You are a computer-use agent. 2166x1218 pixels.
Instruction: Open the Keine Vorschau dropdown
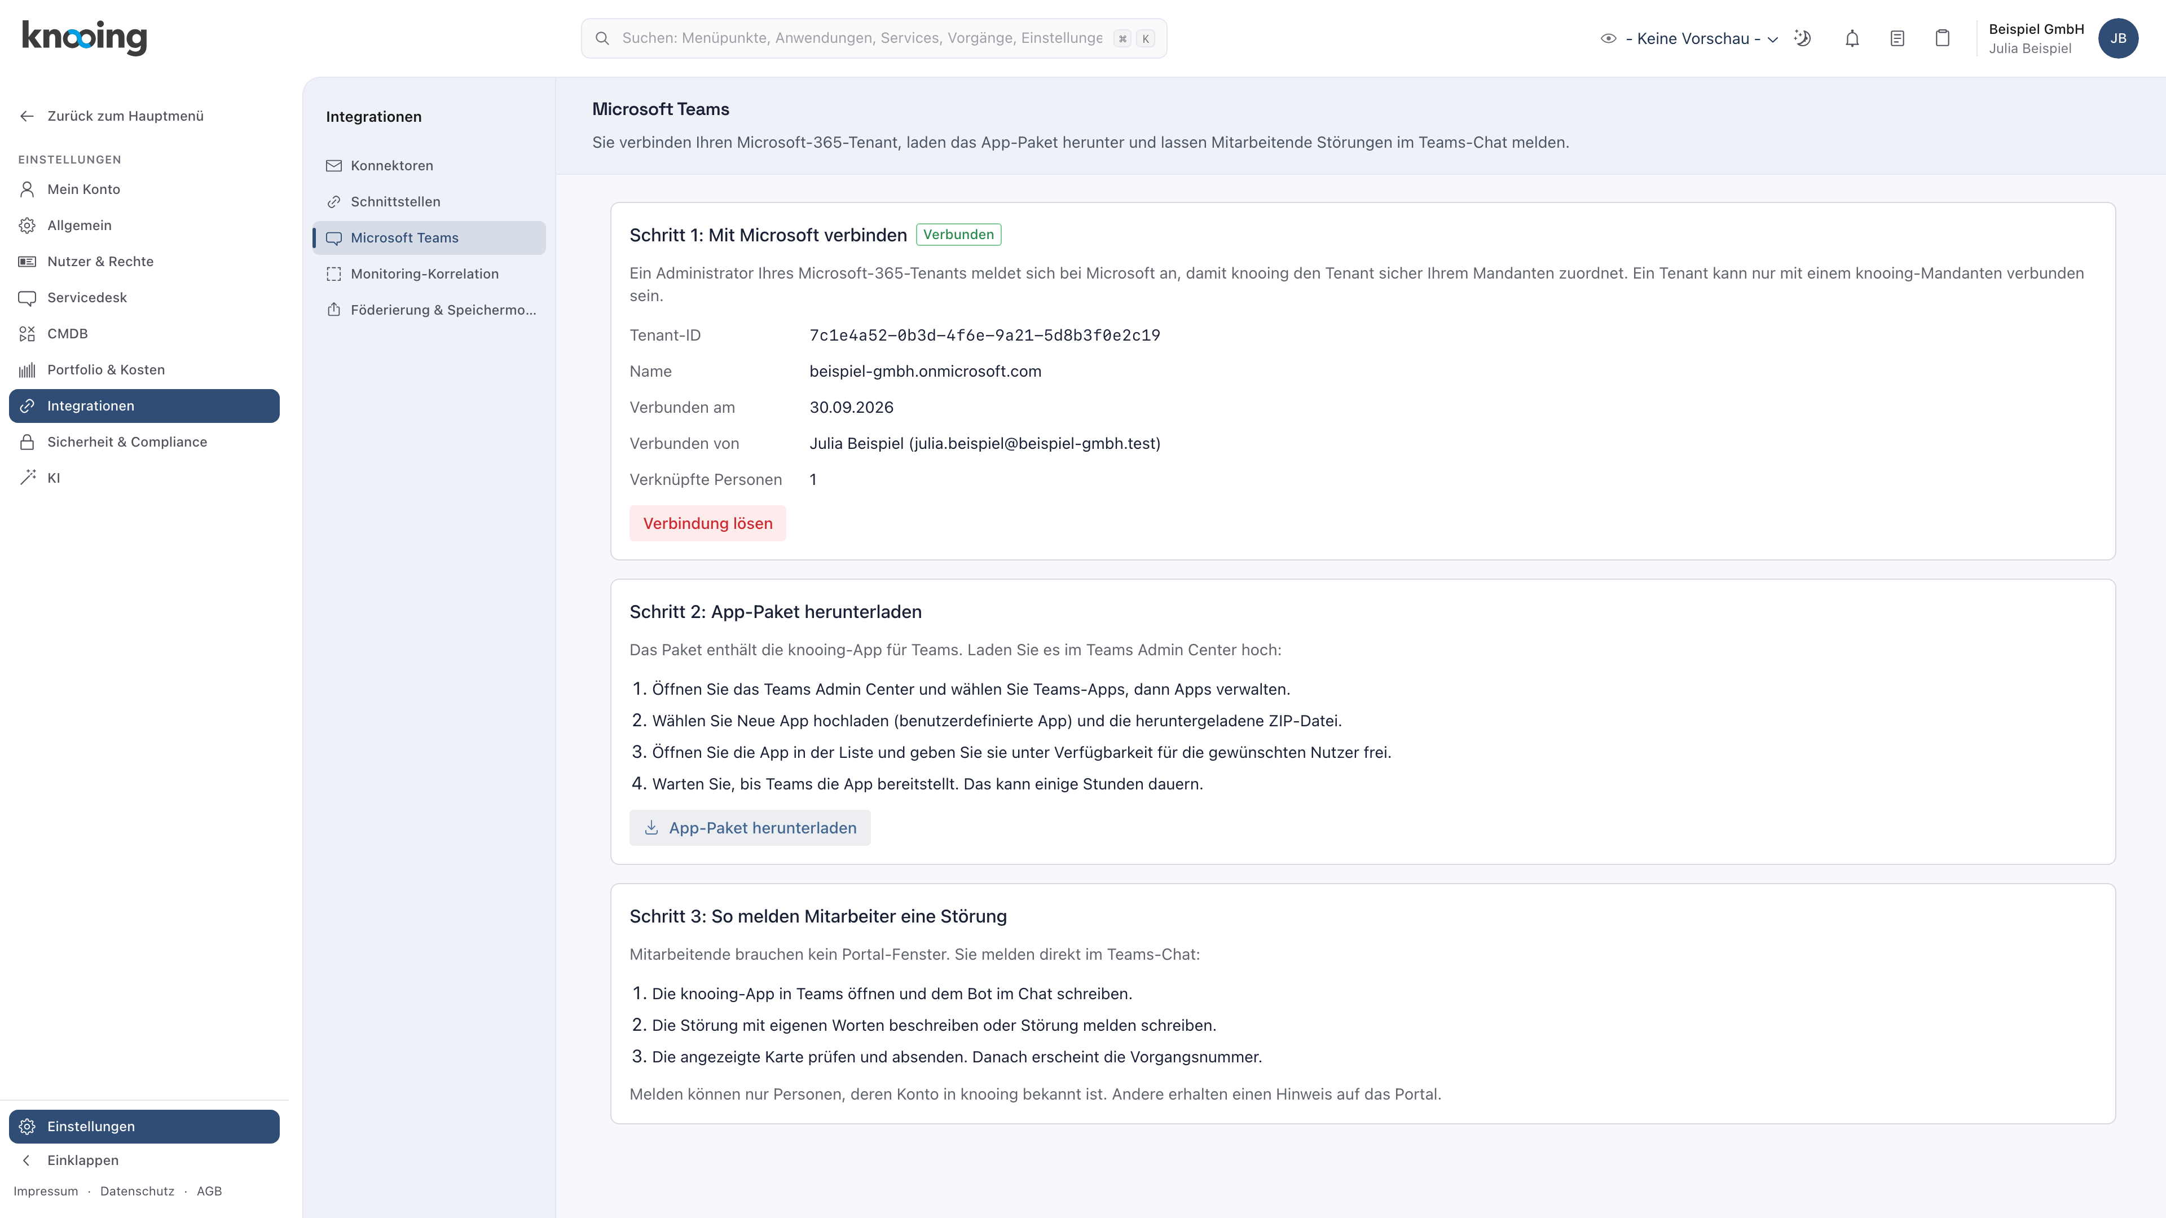pyautogui.click(x=1690, y=39)
